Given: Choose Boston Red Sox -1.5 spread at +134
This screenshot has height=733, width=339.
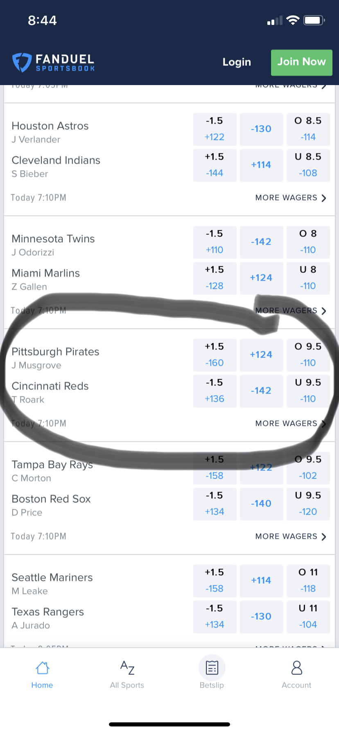Looking at the screenshot, I should point(215,504).
